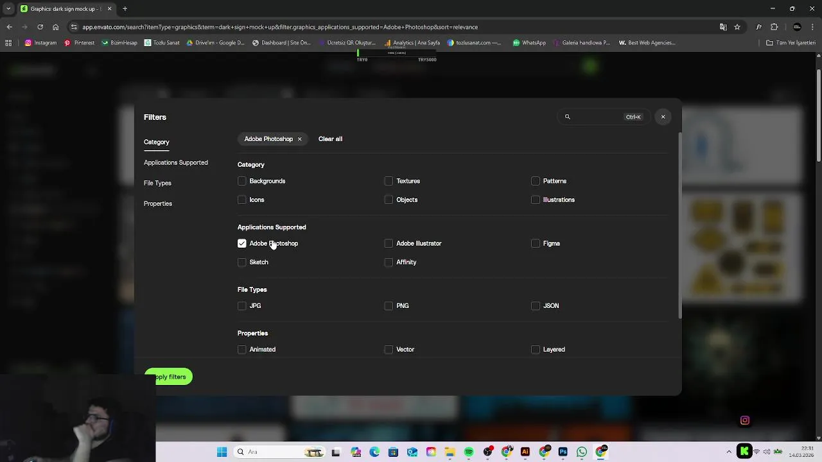Open Microsoft Store from taskbar
822x462 pixels.
click(x=393, y=452)
